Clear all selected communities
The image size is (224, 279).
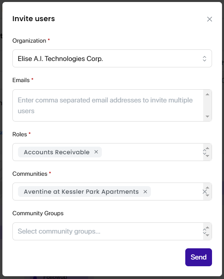pyautogui.click(x=204, y=192)
